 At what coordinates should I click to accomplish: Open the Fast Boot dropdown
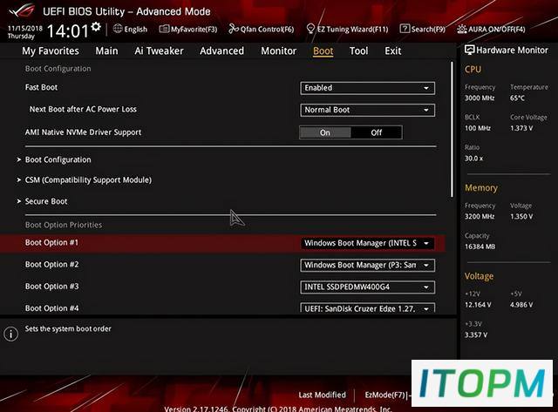pos(367,88)
